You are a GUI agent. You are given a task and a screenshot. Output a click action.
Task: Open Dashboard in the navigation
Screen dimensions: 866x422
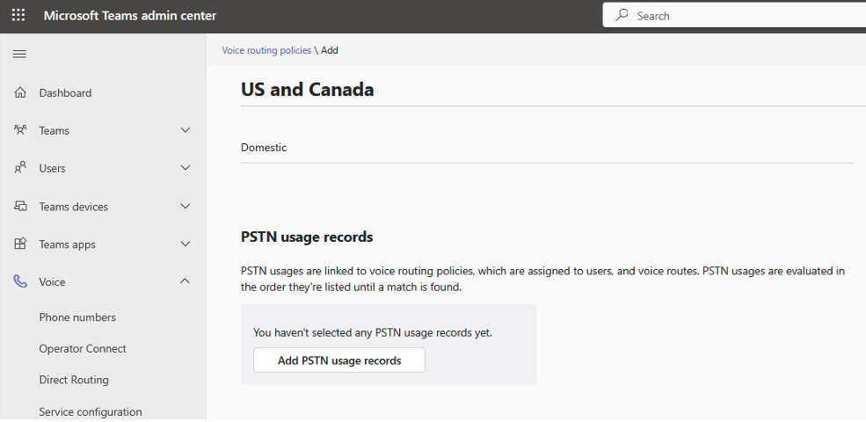tap(65, 93)
